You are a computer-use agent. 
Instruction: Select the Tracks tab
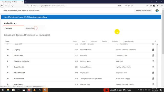7,41
